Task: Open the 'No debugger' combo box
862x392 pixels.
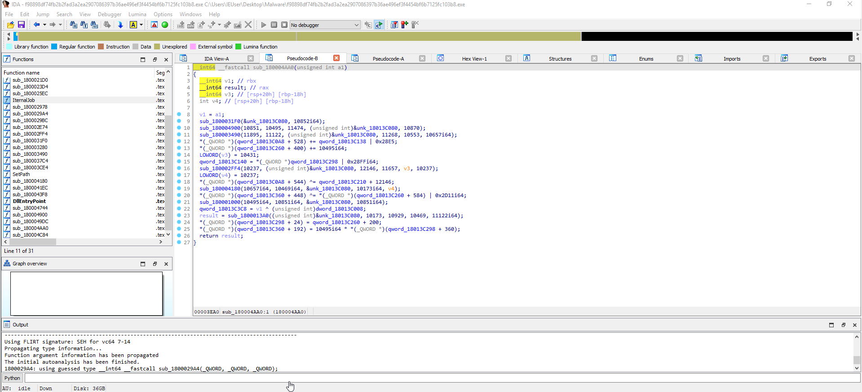Action: click(x=325, y=25)
